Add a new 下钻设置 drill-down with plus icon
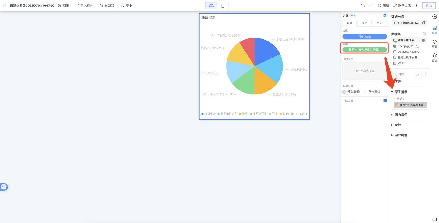Image resolution: width=439 pixels, height=223 pixels. point(385,101)
